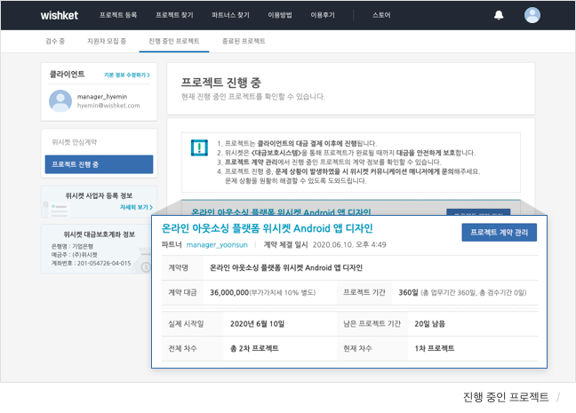Click the client profile picture for manager_hyemin
The width and height of the screenshot is (576, 413).
[60, 101]
